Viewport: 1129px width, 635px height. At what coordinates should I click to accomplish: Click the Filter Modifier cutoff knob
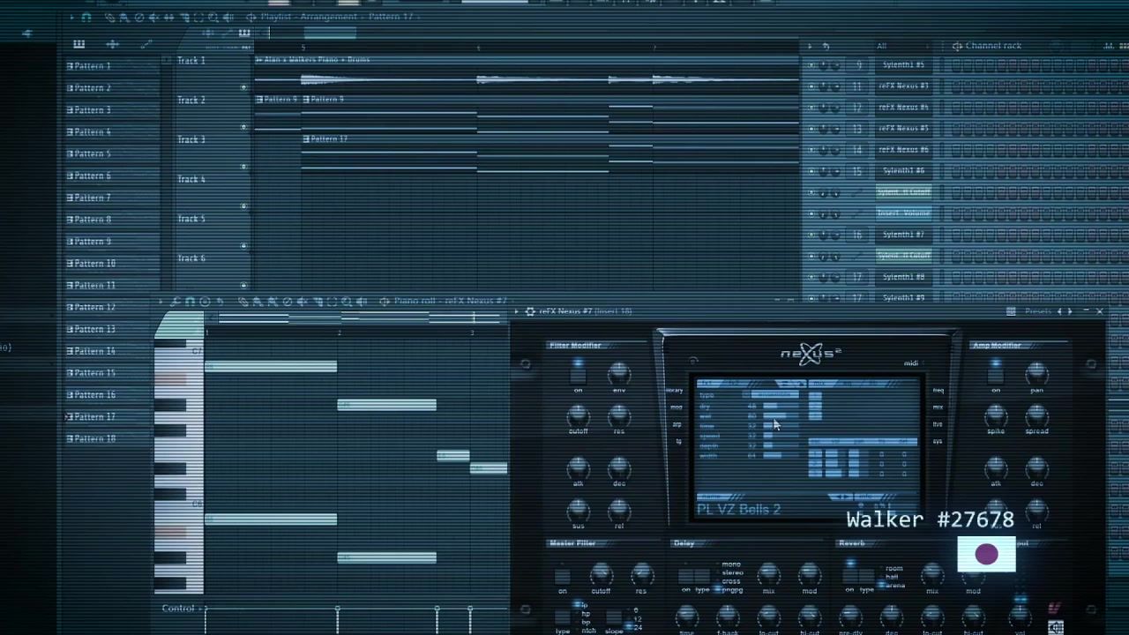578,415
